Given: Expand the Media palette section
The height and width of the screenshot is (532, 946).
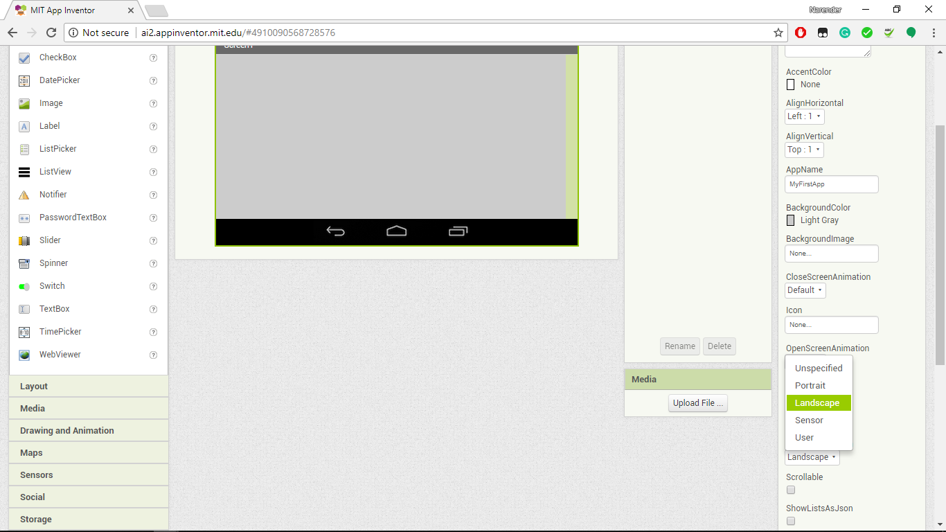Looking at the screenshot, I should tap(89, 409).
